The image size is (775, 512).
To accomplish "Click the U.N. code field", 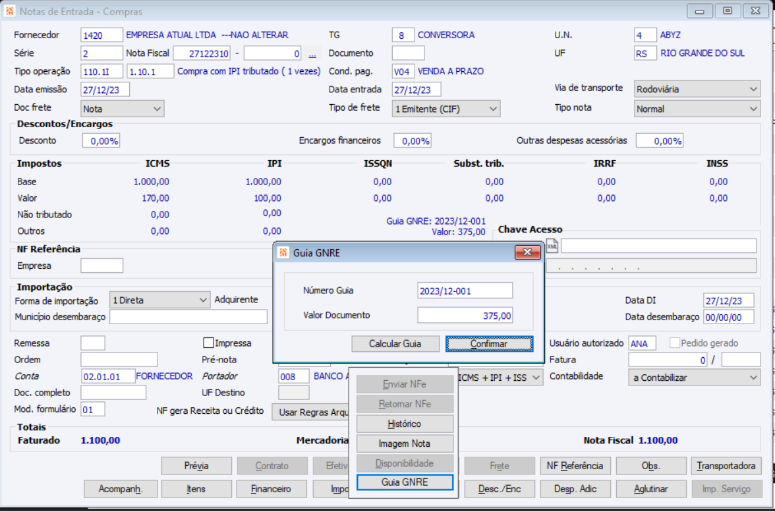I will (646, 35).
